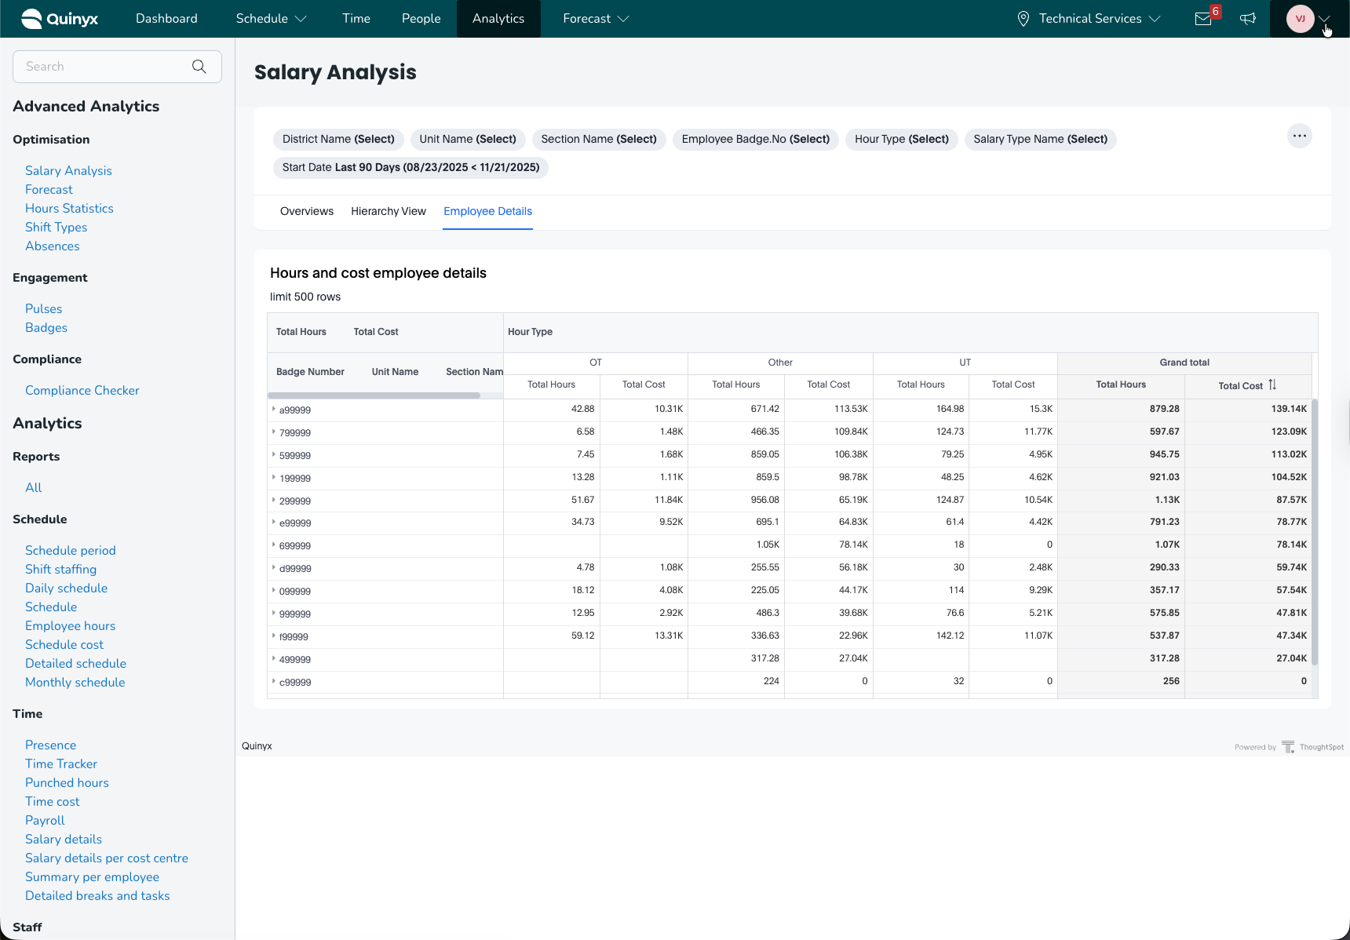
Task: Open the Schedule dropdown in navbar
Action: pos(271,19)
